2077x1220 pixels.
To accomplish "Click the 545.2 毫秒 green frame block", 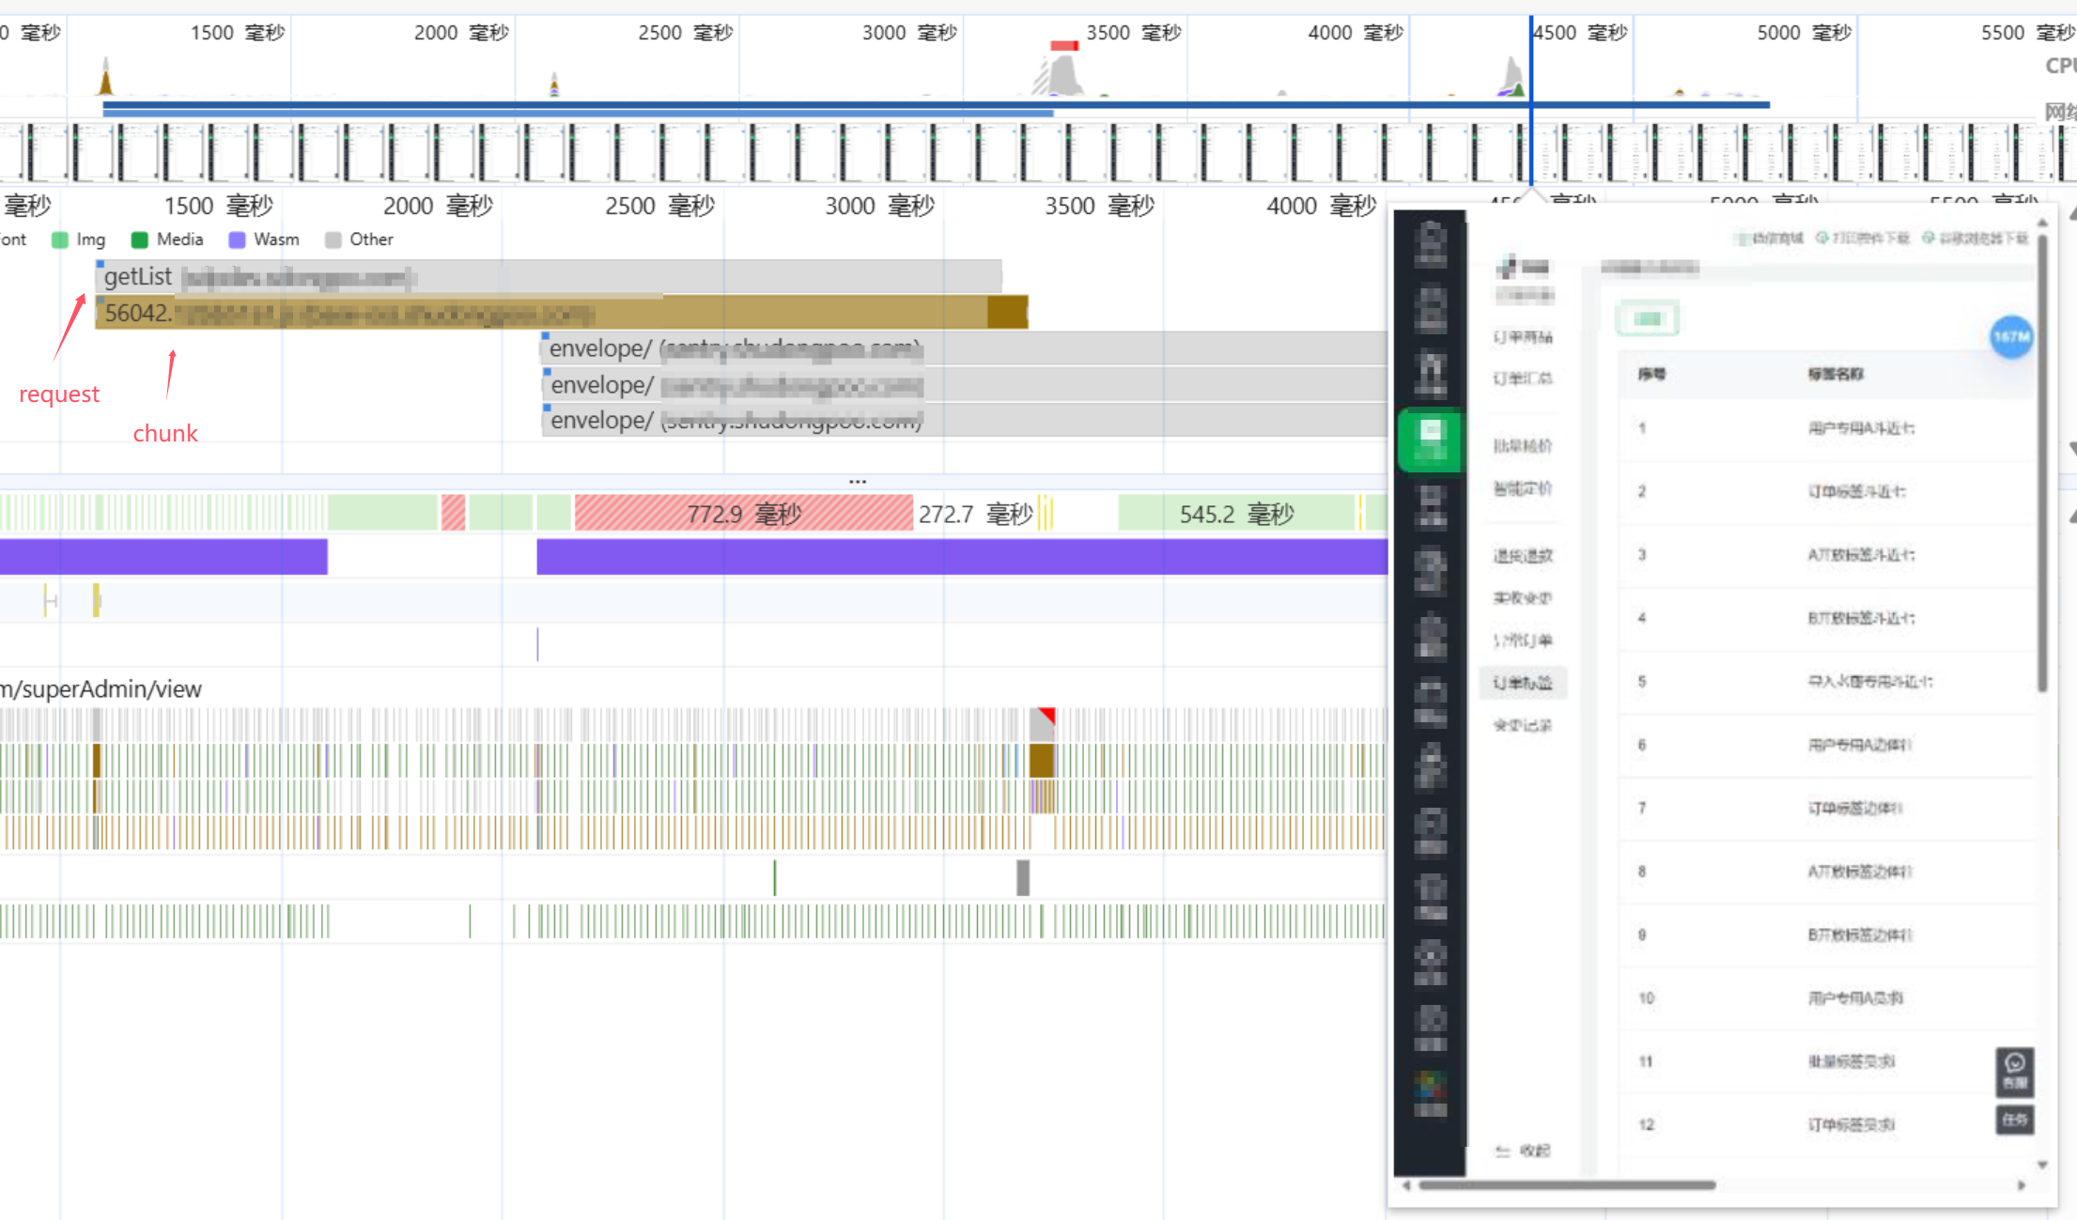I will 1236,514.
